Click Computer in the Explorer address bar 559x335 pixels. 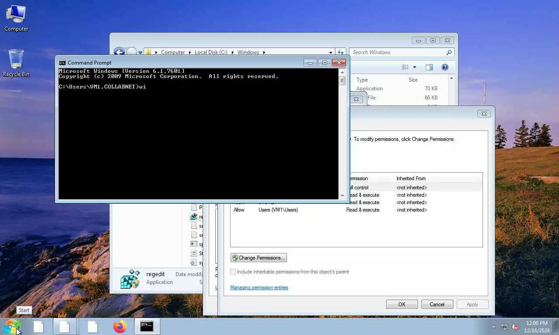coord(173,52)
